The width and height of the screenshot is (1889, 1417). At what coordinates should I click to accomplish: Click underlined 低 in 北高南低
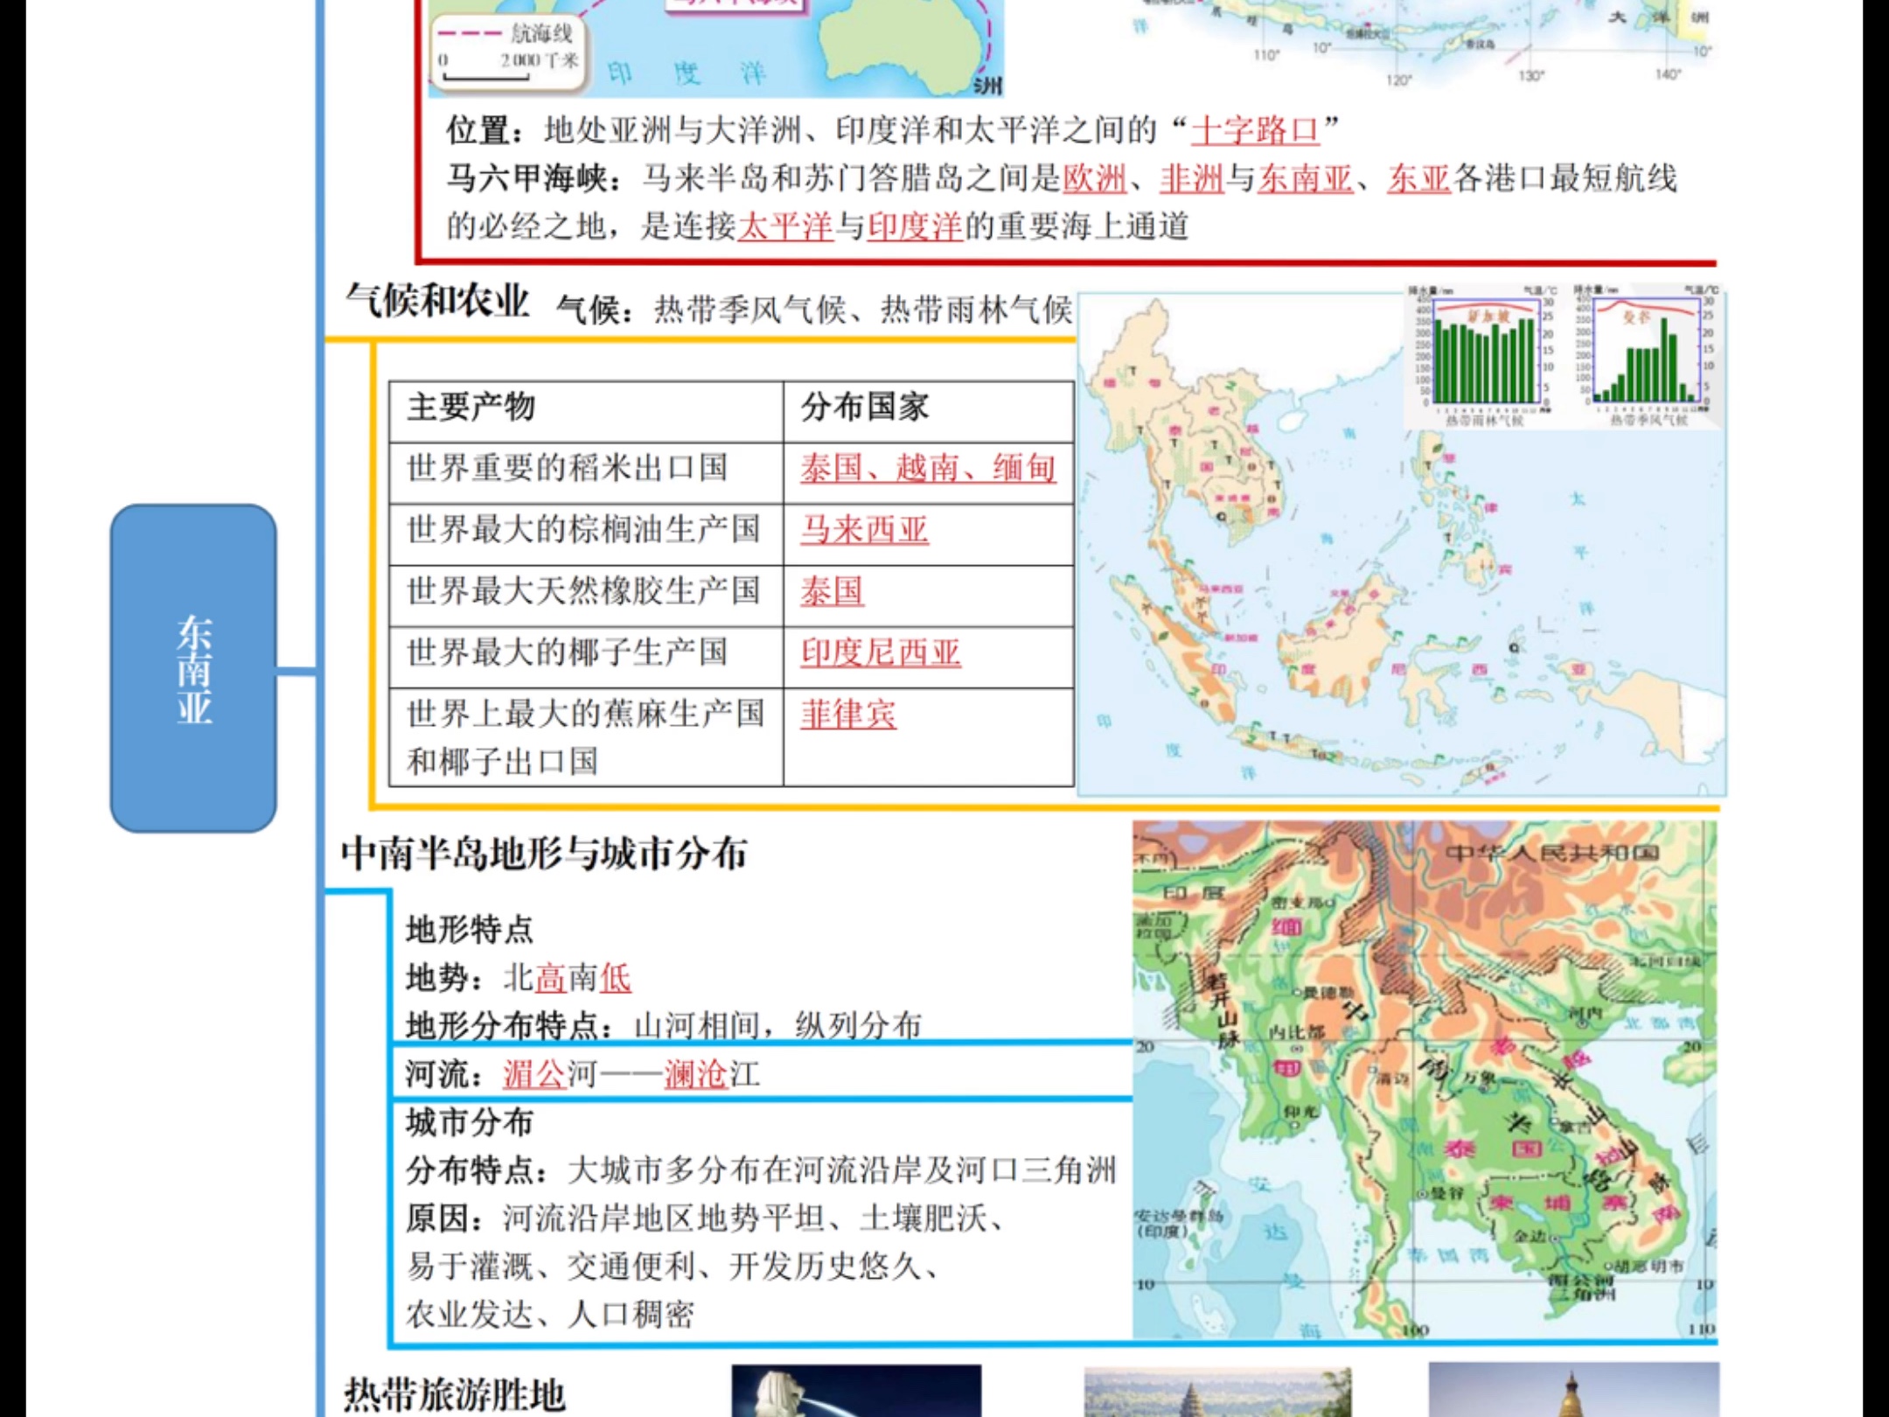pyautogui.click(x=615, y=977)
